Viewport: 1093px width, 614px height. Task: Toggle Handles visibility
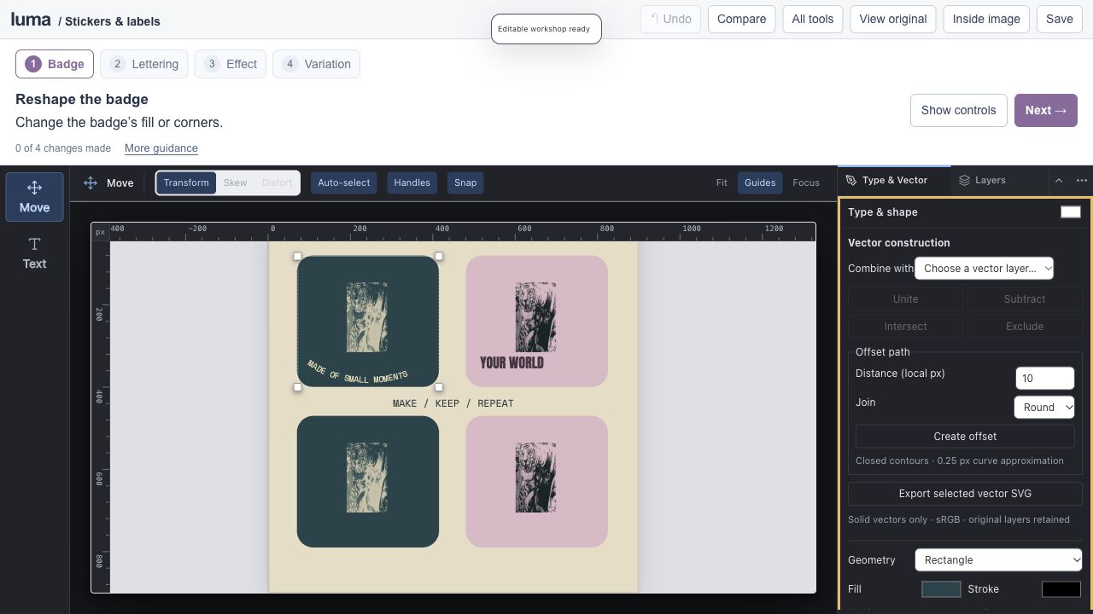pyautogui.click(x=412, y=182)
